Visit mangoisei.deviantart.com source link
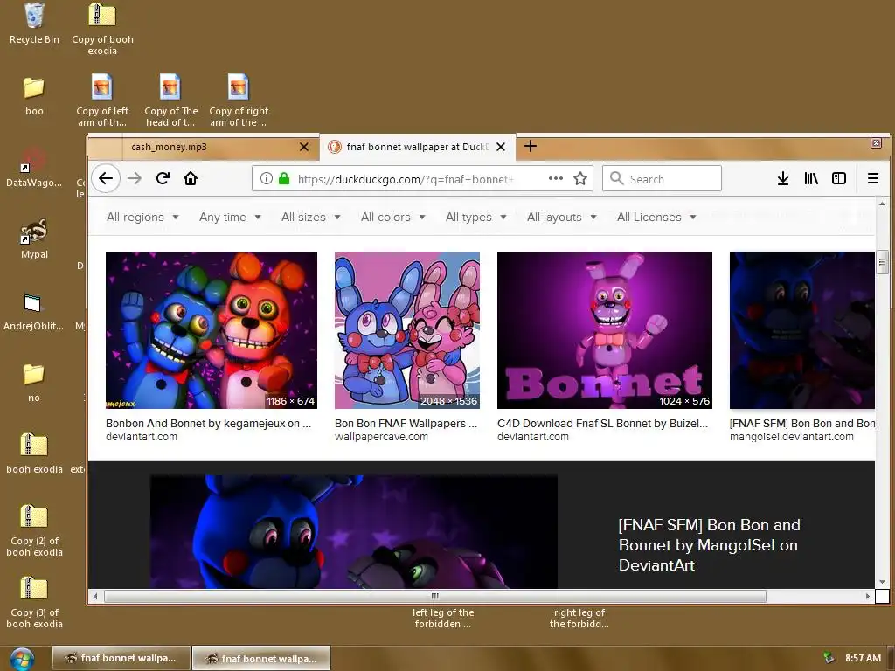This screenshot has width=895, height=671. (792, 437)
